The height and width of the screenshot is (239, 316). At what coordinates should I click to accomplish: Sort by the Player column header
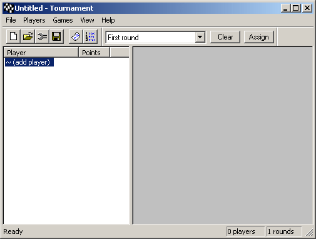[41, 53]
